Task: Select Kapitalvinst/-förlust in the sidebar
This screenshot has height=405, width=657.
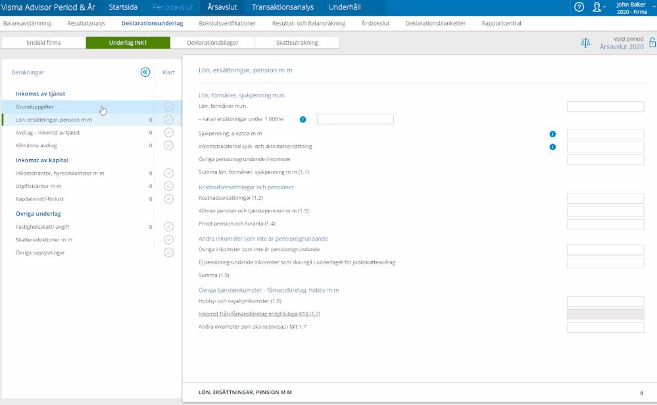Action: (39, 199)
